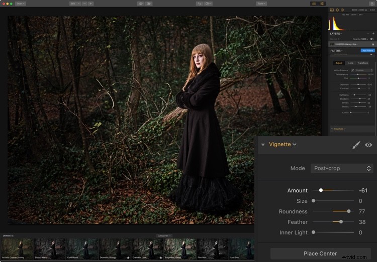The height and width of the screenshot is (262, 377).
Task: Open the zoom percentage dropdown
Action: (x=75, y=4)
